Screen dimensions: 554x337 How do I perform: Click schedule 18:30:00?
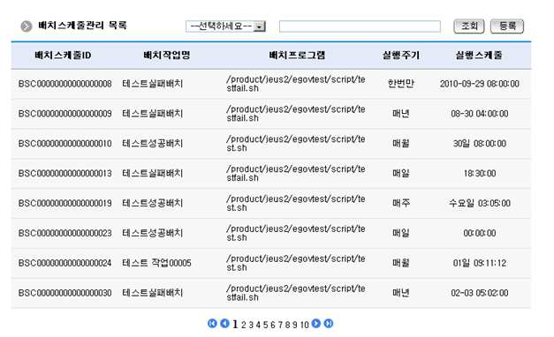[x=480, y=174]
